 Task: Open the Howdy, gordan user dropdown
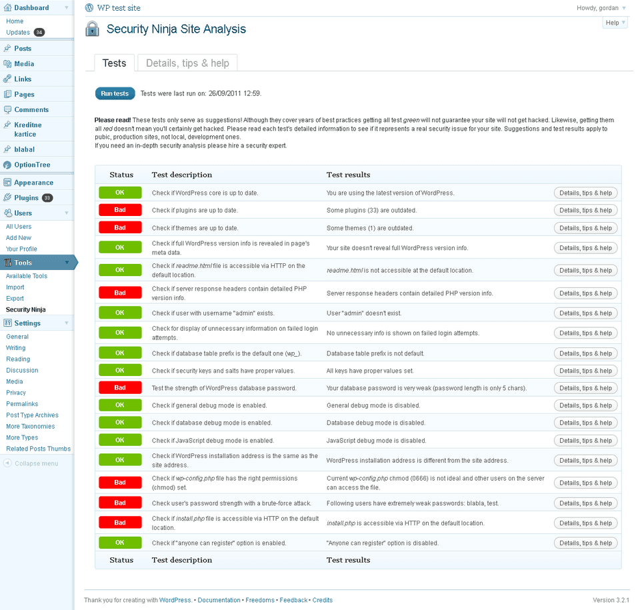click(601, 8)
